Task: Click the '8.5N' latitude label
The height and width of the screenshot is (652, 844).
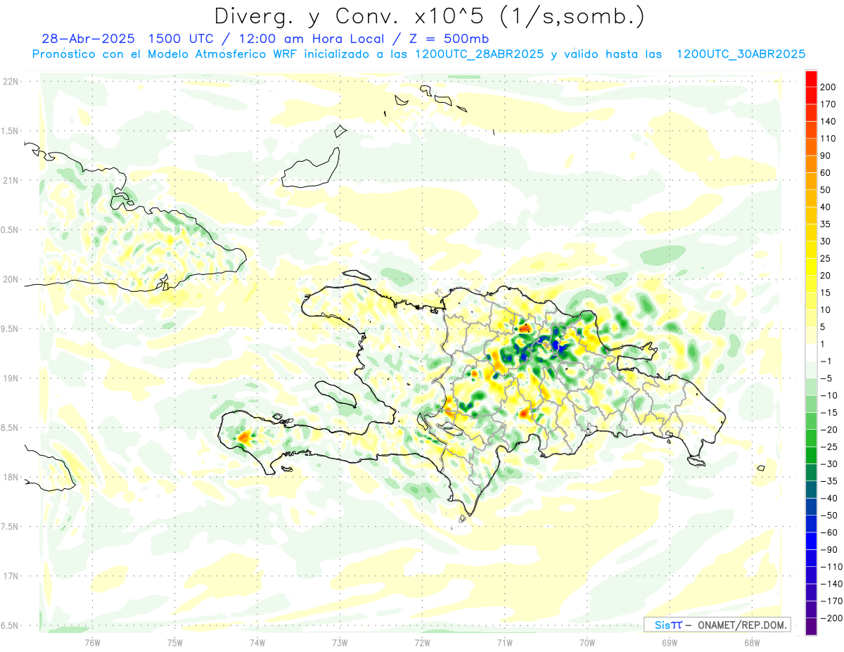Action: pyautogui.click(x=11, y=428)
